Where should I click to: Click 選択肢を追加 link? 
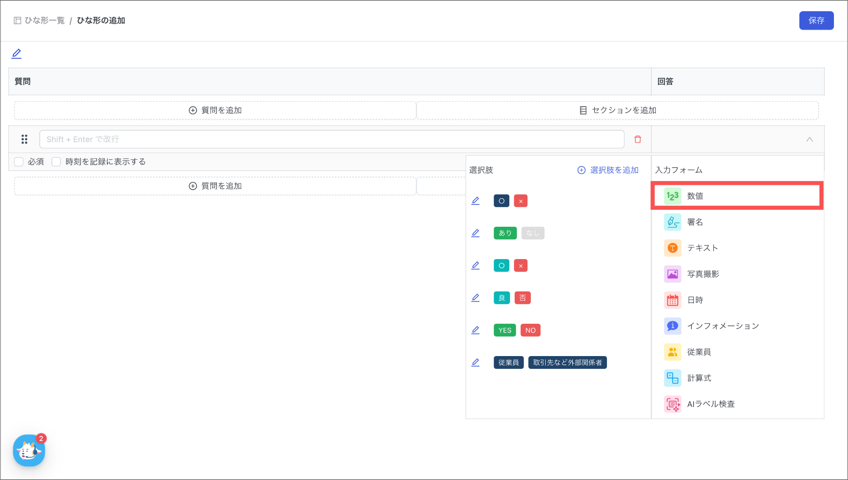pyautogui.click(x=608, y=170)
